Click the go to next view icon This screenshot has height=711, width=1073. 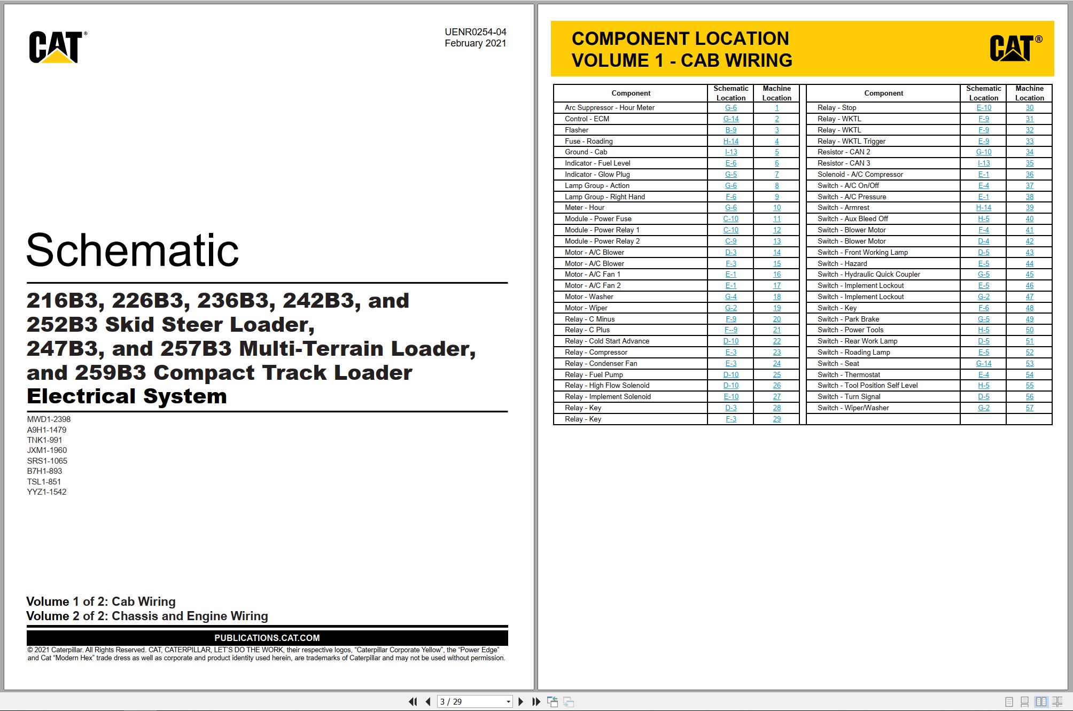point(569,701)
